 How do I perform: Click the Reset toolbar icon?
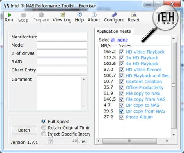click(x=134, y=15)
